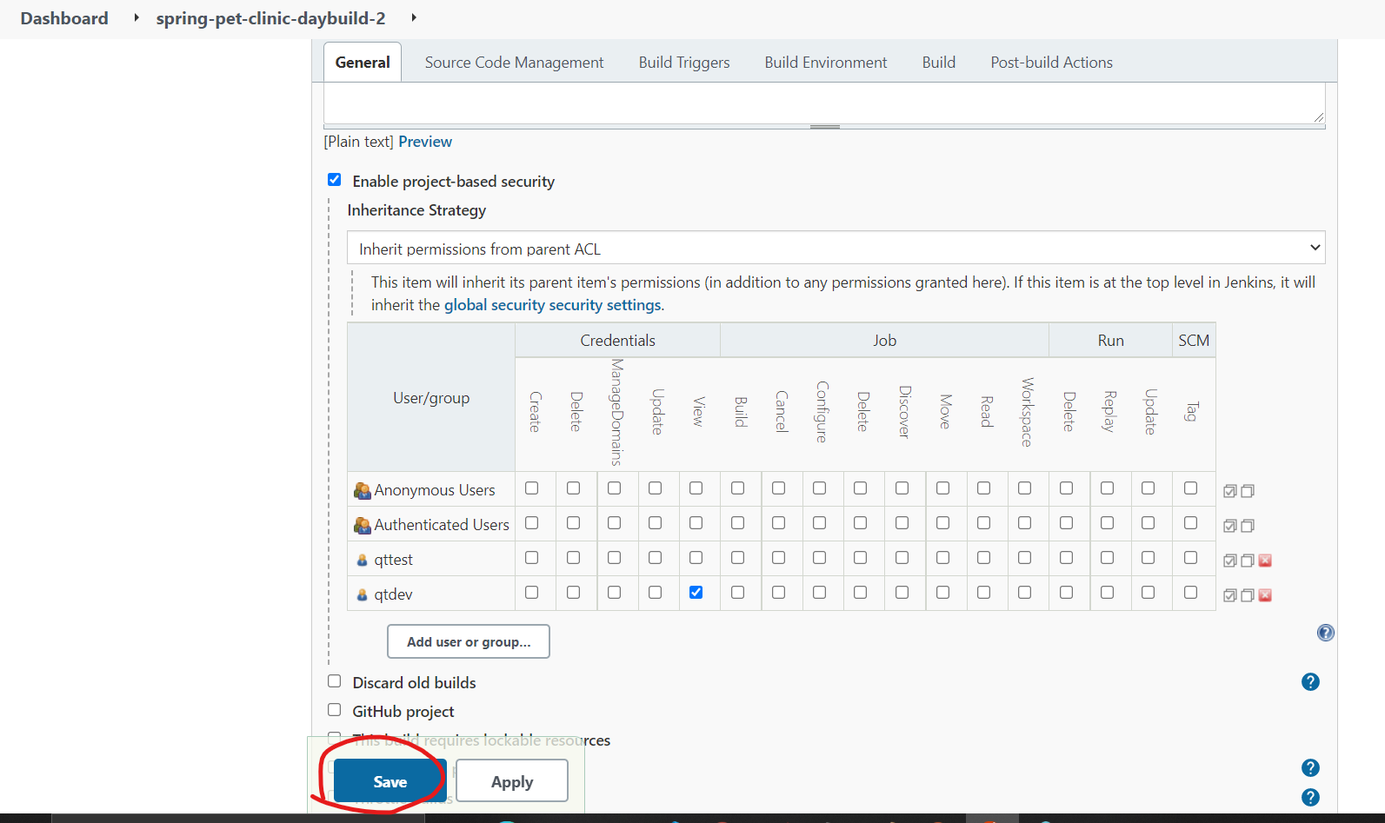Unselect all permissions for qttest row
Image resolution: width=1385 pixels, height=823 pixels.
click(1248, 561)
